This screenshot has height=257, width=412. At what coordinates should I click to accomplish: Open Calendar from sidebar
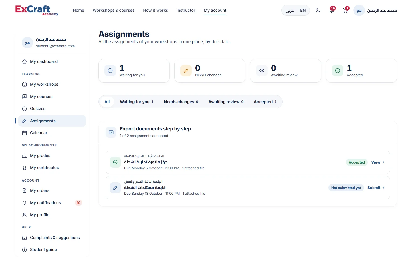(x=52, y=133)
